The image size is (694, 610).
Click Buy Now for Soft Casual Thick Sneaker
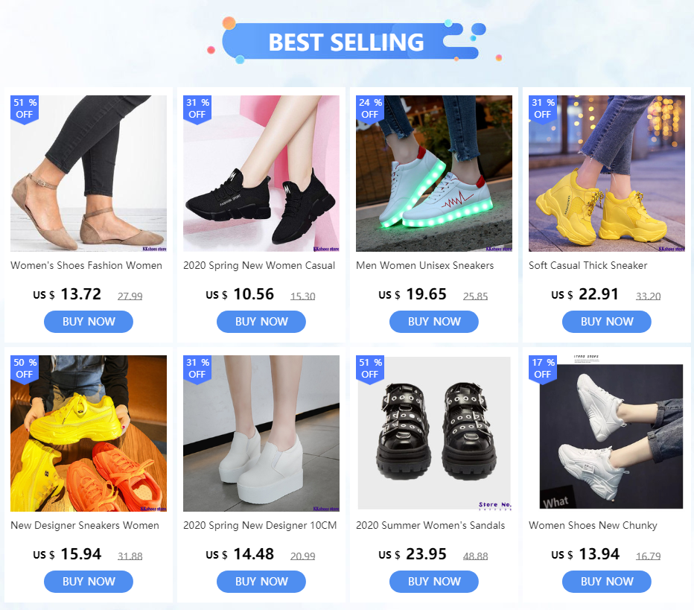coord(607,322)
